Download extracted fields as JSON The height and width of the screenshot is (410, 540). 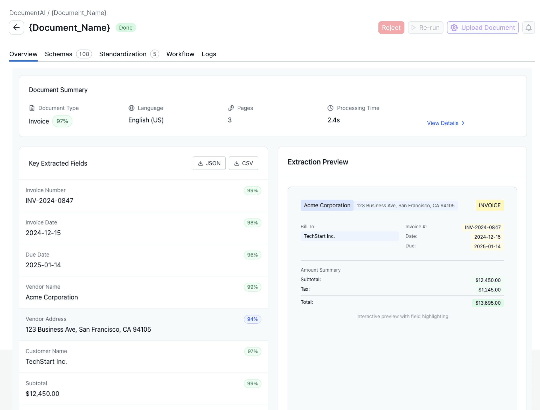[209, 163]
